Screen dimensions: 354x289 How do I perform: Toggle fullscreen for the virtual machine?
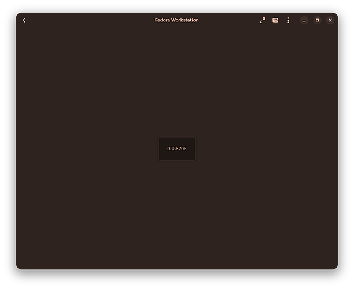point(263,20)
